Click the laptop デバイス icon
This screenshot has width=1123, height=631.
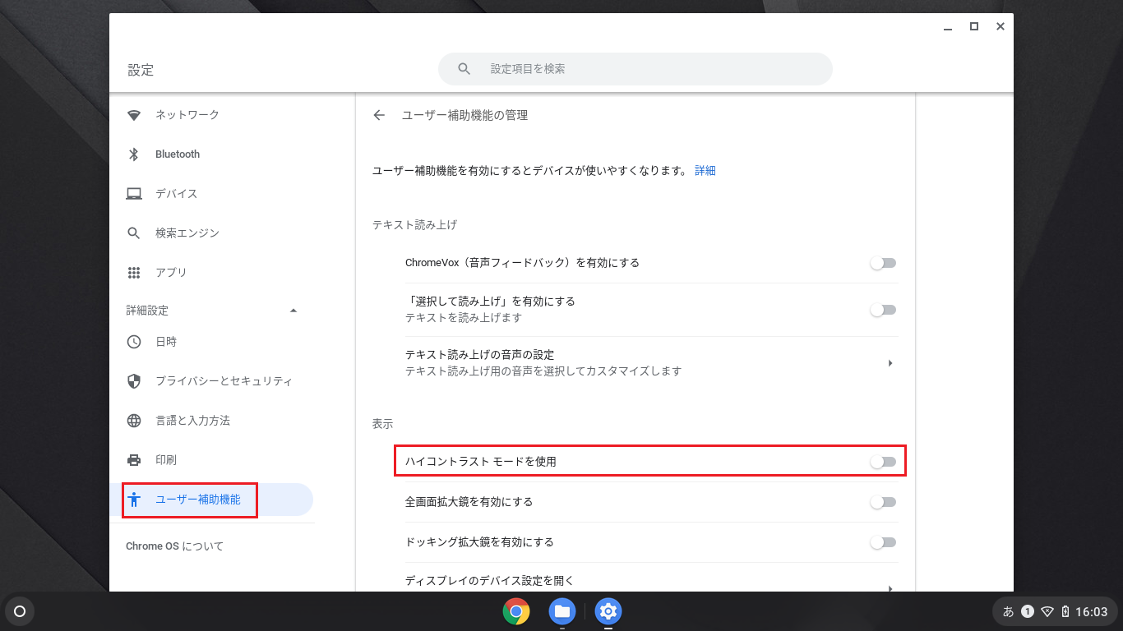(x=134, y=194)
